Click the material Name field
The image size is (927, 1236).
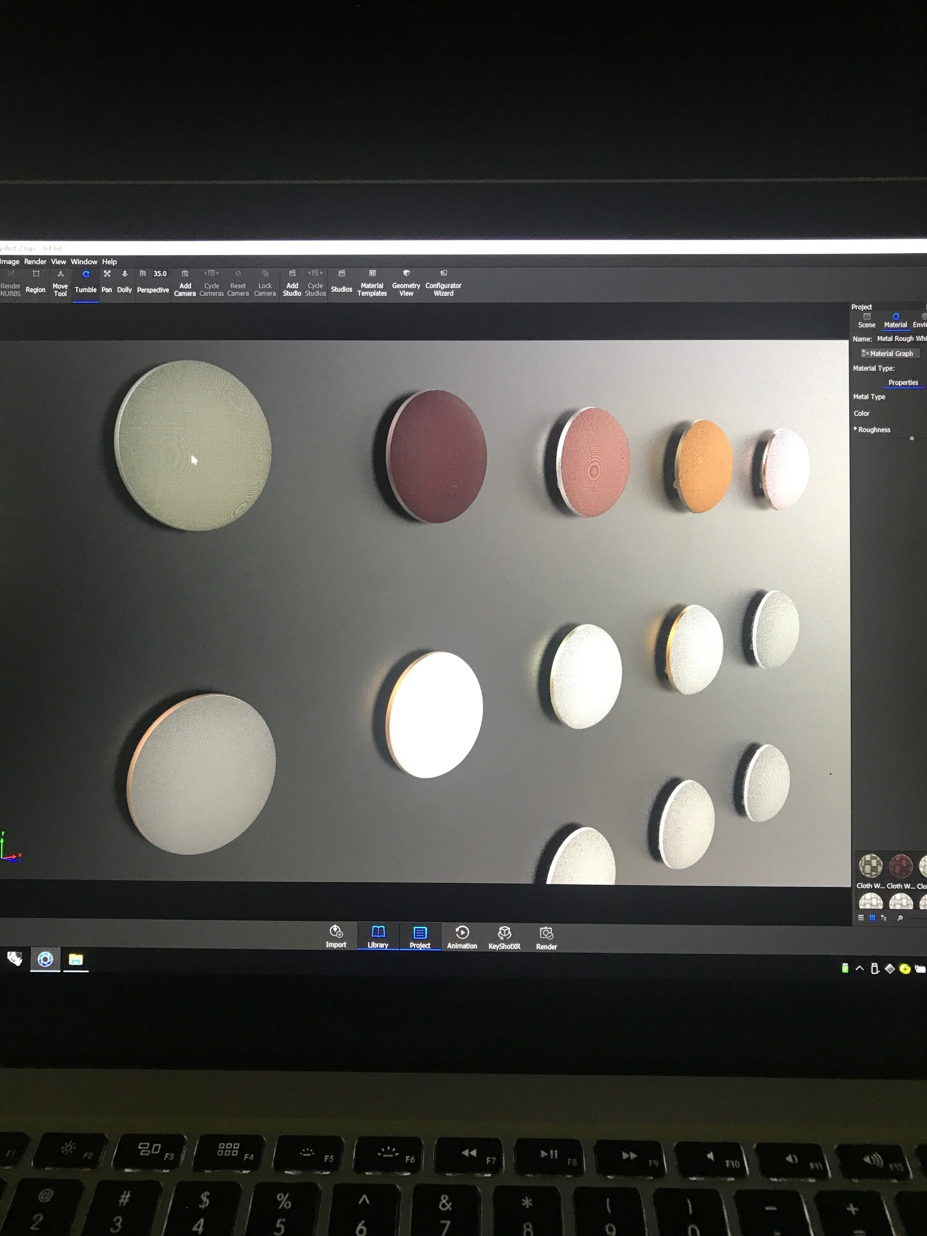coord(902,339)
